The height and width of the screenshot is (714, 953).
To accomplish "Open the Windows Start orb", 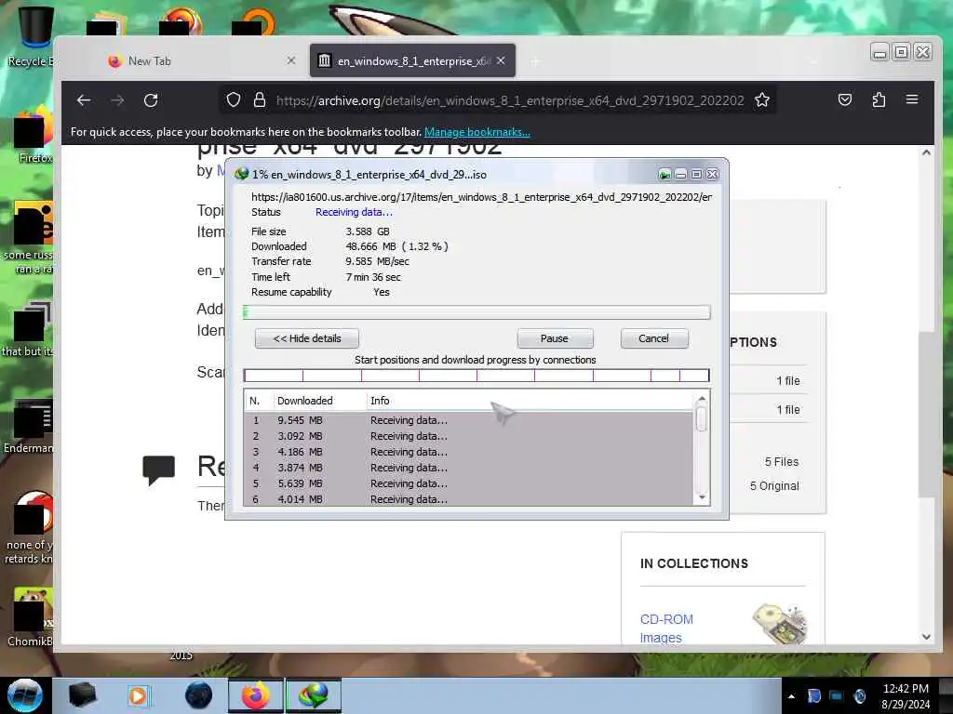I will point(25,695).
